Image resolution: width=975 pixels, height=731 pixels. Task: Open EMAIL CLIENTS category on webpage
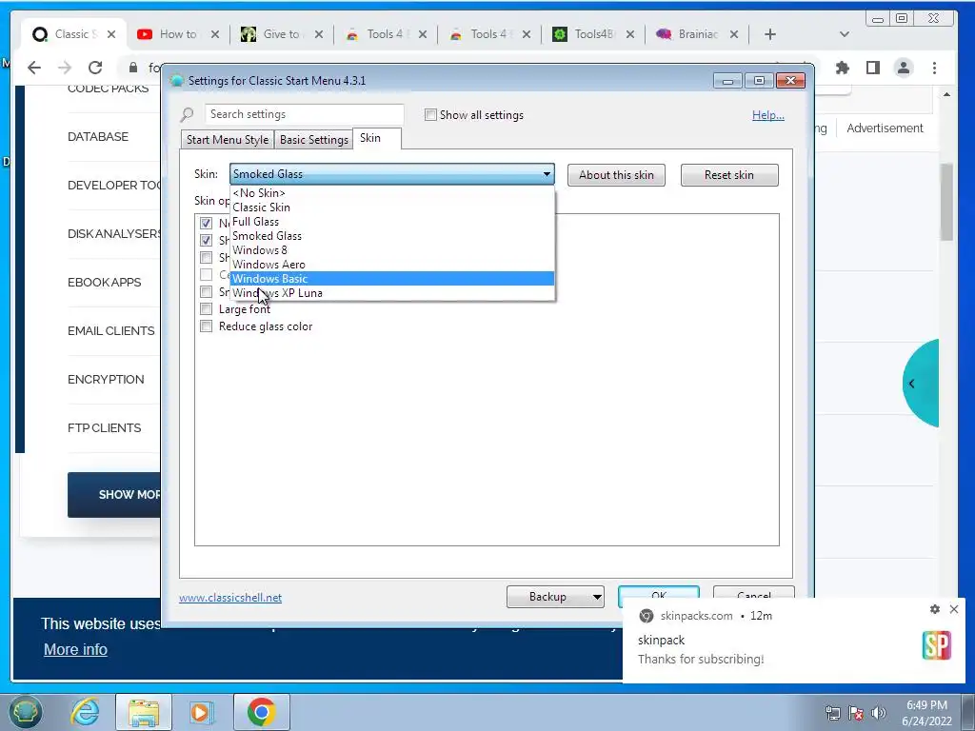pyautogui.click(x=110, y=330)
